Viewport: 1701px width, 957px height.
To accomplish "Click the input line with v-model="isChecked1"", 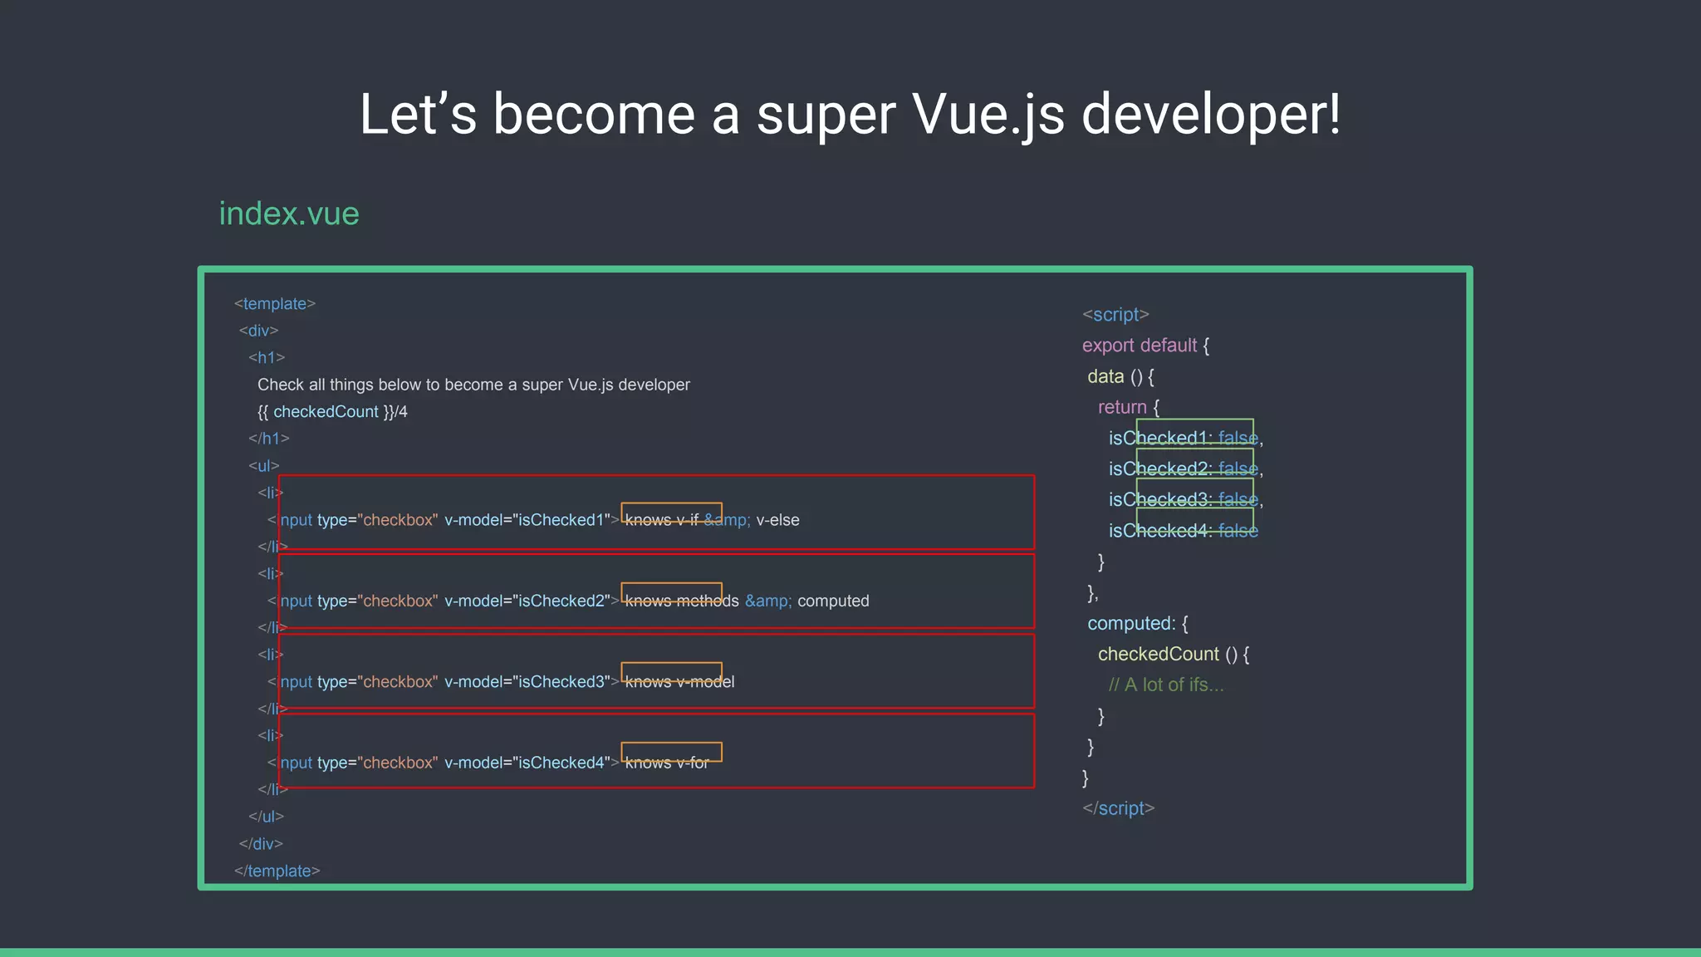I will click(533, 520).
